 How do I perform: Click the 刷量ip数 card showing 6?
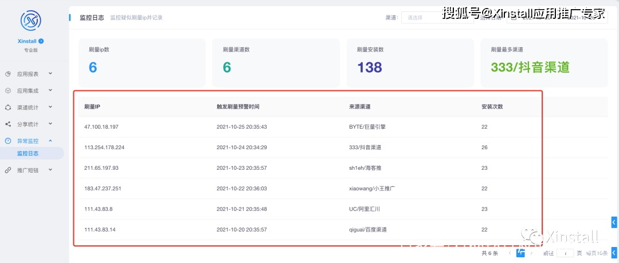click(x=142, y=62)
